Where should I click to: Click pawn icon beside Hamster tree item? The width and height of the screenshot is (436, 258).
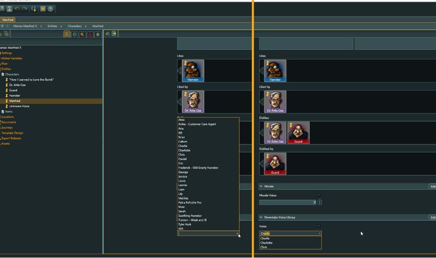point(7,95)
